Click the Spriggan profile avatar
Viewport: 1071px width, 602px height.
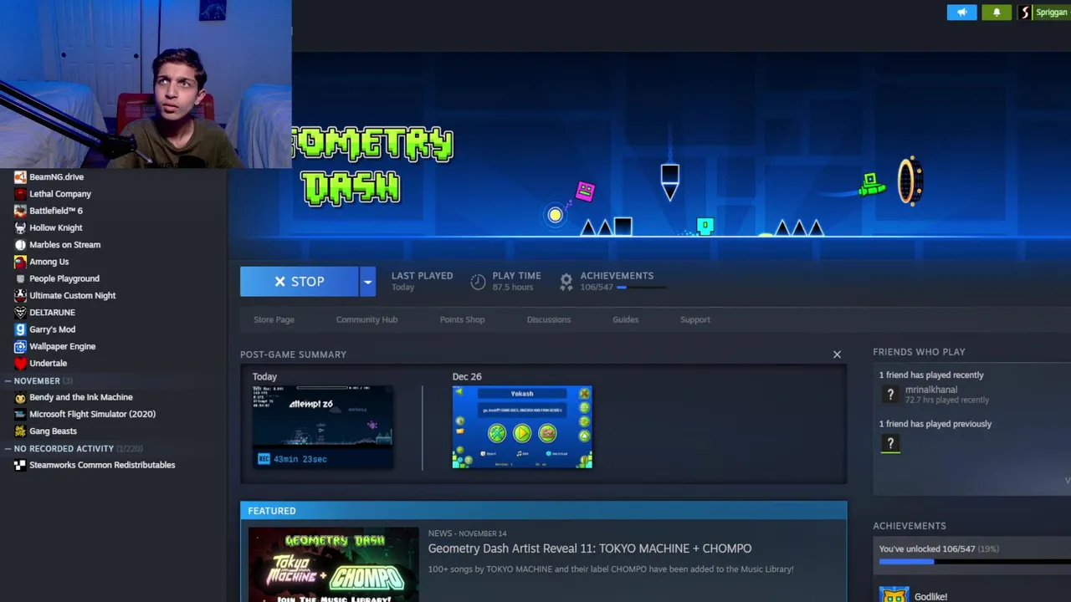point(1025,13)
